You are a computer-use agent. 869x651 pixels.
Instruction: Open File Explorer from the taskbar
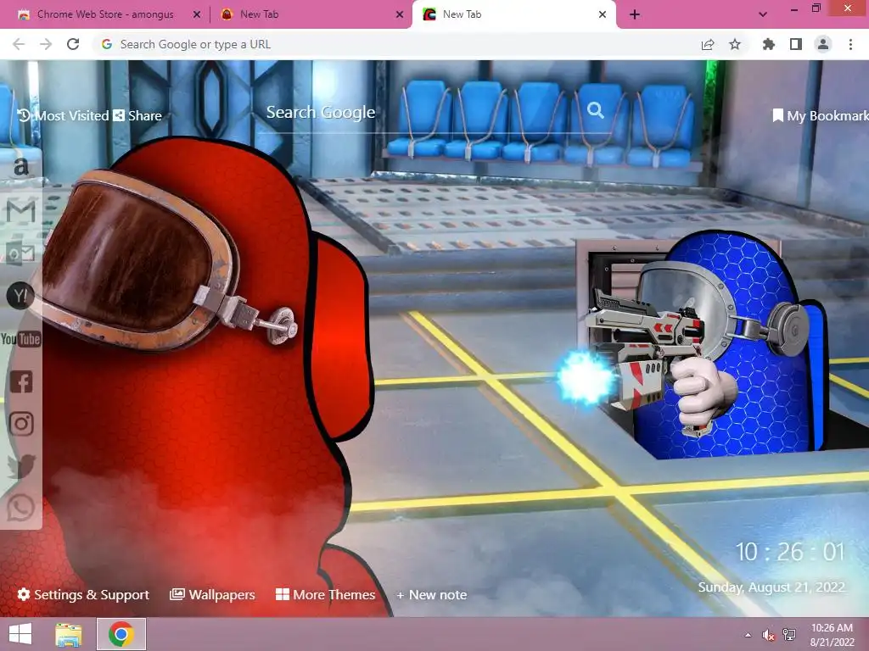(x=69, y=634)
